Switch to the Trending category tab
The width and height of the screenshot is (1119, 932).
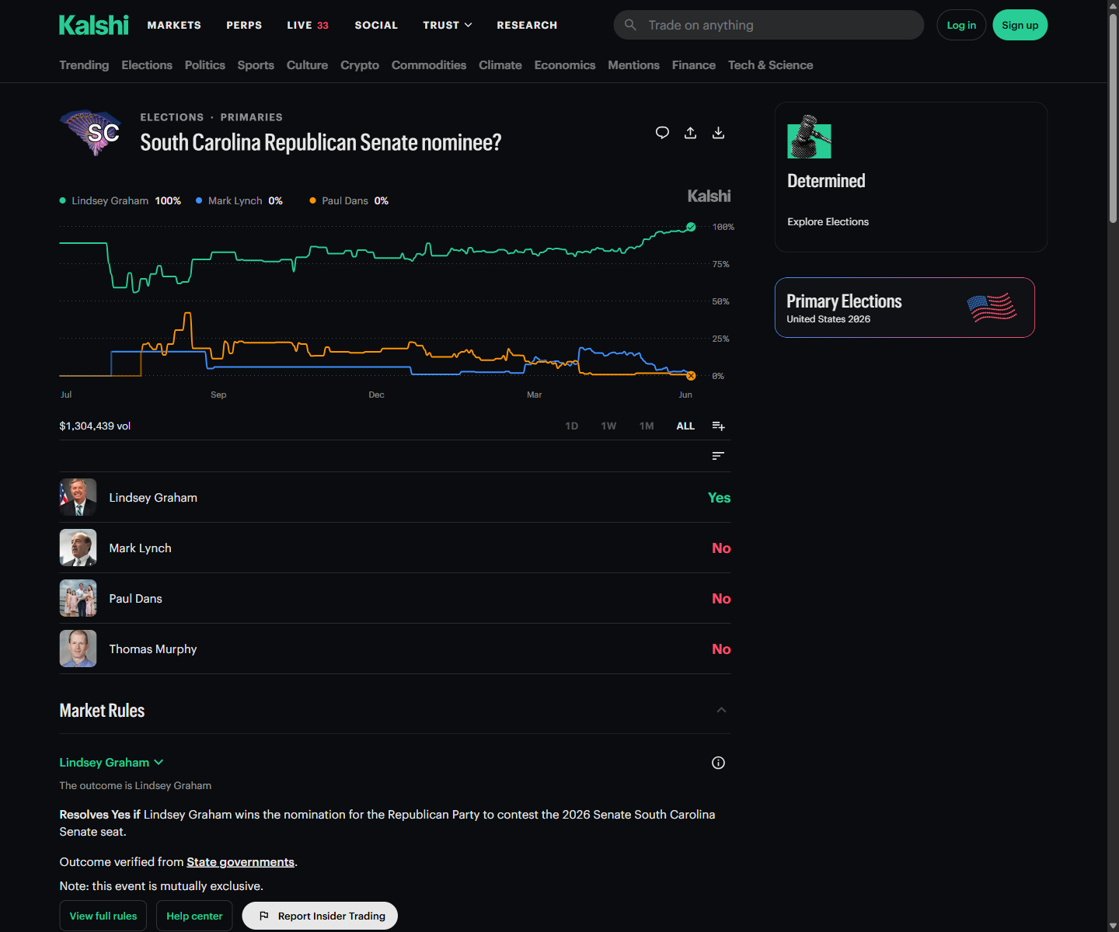click(84, 65)
